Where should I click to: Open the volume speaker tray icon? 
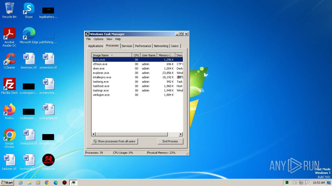[295, 183]
